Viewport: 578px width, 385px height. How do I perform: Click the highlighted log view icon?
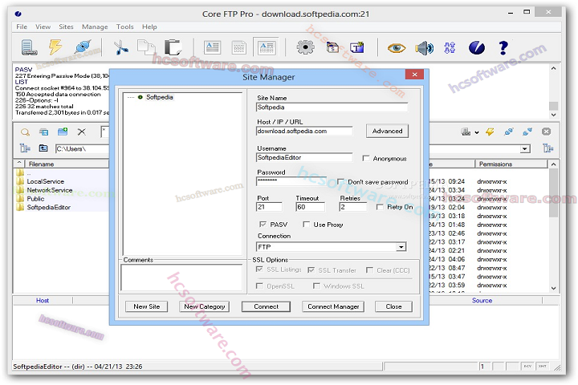(x=267, y=47)
